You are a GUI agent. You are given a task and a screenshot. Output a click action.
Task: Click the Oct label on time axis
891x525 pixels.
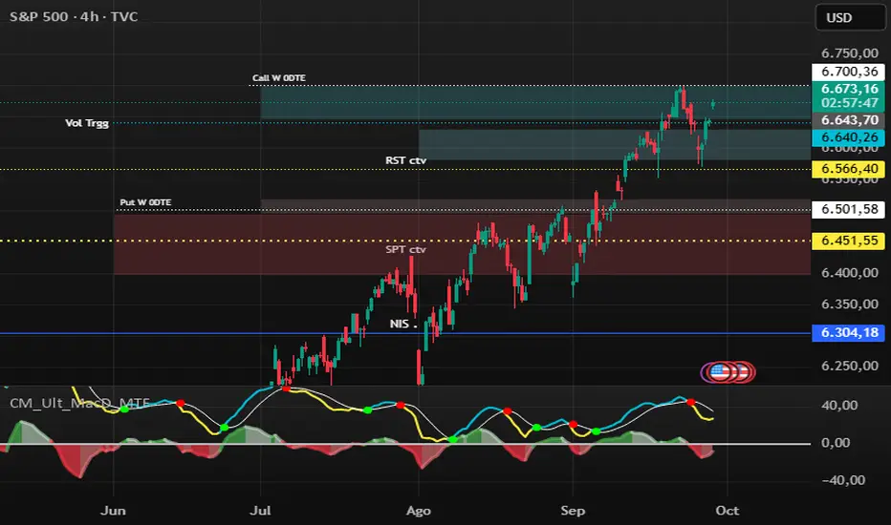[x=728, y=511]
